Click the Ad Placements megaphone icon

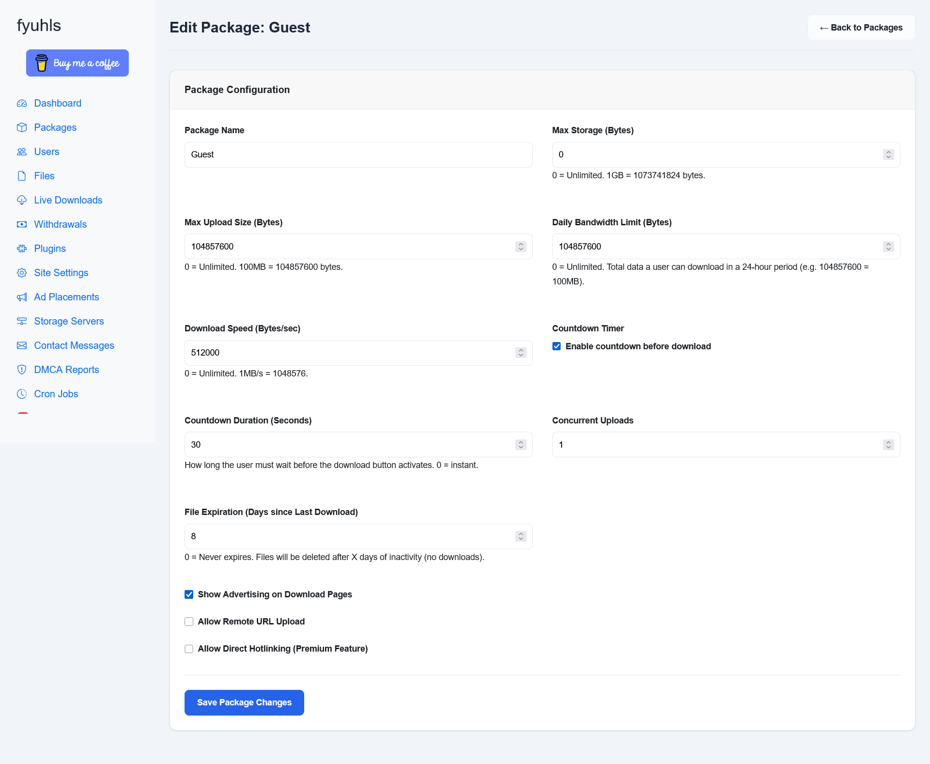(22, 297)
